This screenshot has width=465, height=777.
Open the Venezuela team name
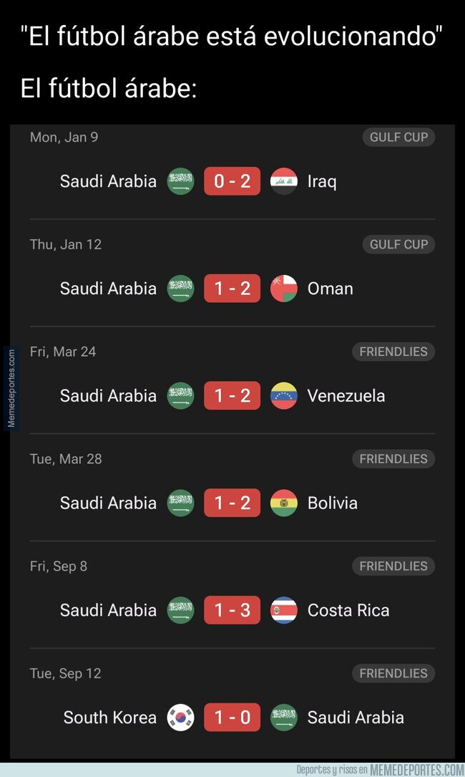point(346,396)
